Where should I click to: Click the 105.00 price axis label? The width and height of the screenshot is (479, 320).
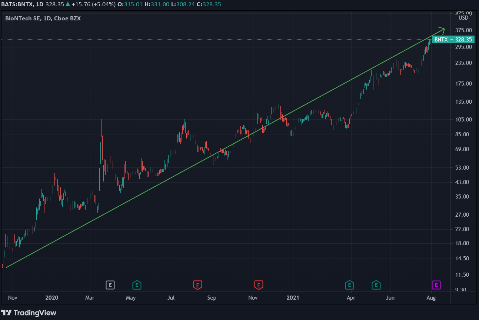(x=464, y=119)
